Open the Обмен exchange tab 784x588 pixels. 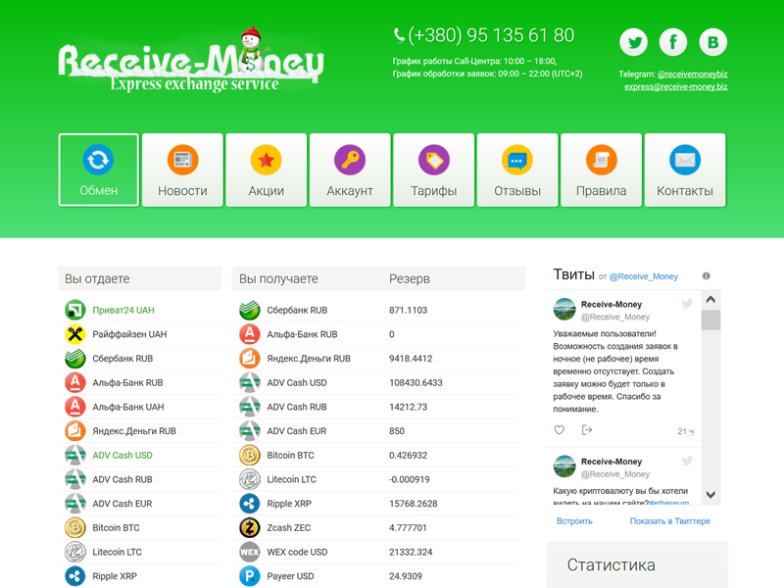coord(99,170)
